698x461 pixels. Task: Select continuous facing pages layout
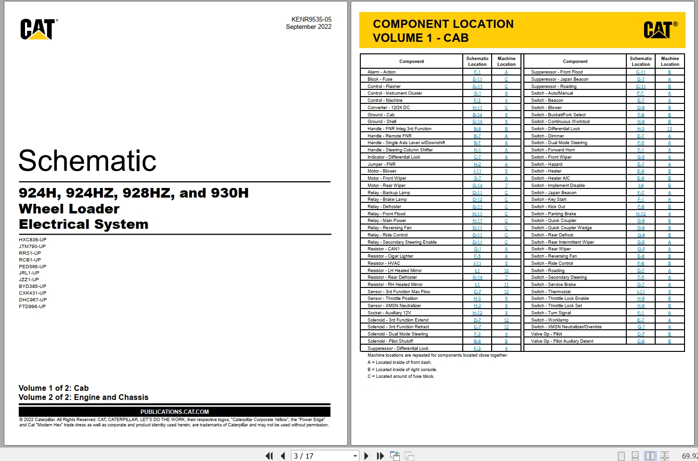(664, 456)
